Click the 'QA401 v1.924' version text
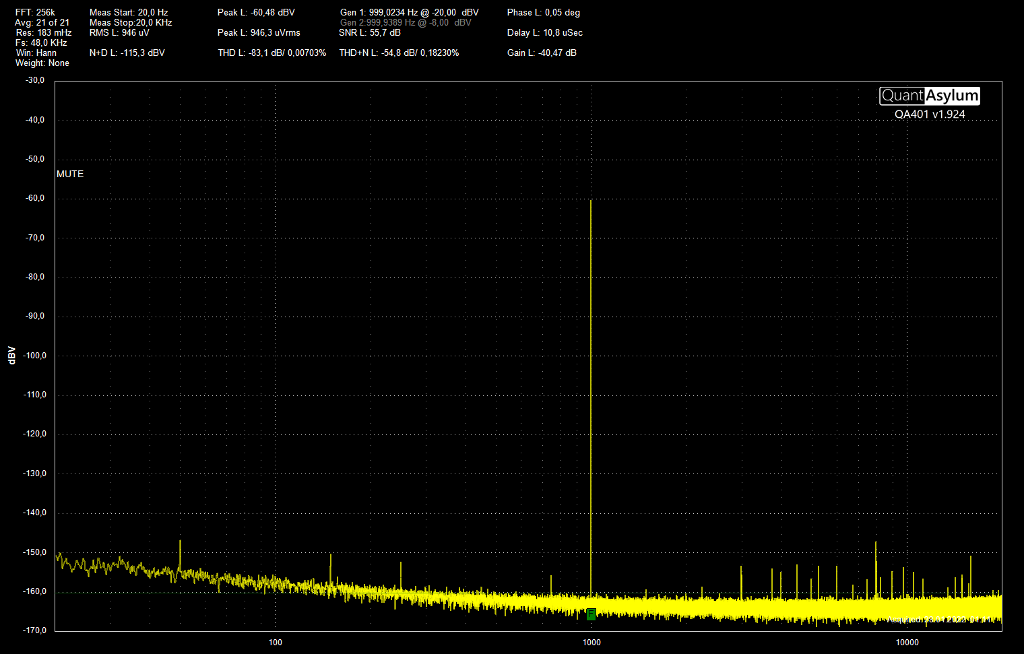The width and height of the screenshot is (1024, 654). coord(930,115)
